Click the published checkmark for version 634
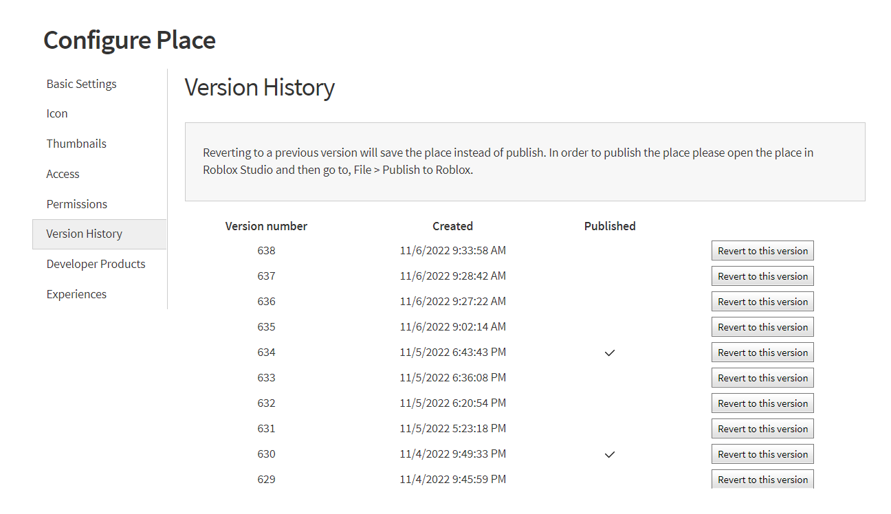The image size is (891, 514). coord(609,353)
